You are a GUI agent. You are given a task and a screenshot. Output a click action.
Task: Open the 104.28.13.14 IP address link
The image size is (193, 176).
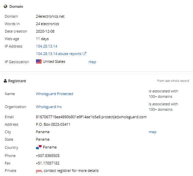coord(47,46)
